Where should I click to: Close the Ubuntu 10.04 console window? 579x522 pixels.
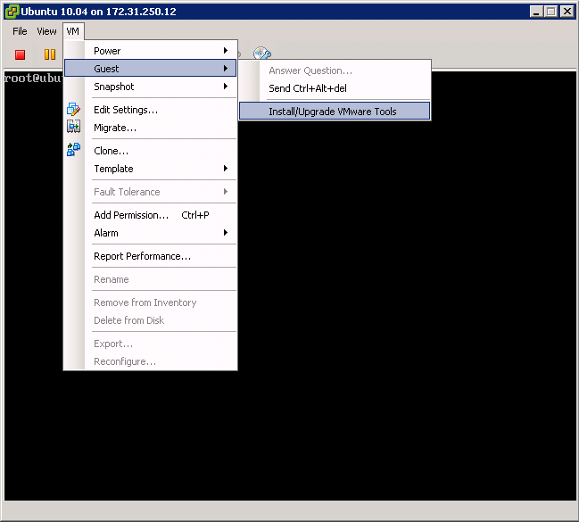click(x=567, y=12)
